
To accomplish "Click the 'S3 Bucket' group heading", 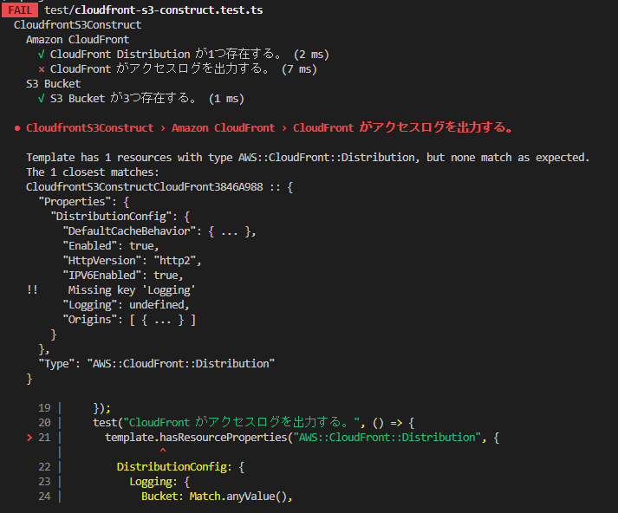I will (x=53, y=84).
